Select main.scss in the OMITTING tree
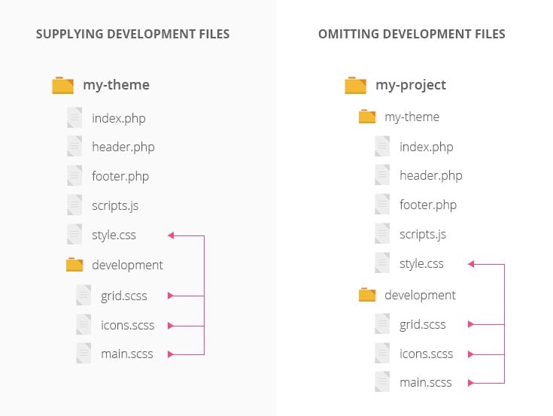The width and height of the screenshot is (553, 416). [426, 382]
